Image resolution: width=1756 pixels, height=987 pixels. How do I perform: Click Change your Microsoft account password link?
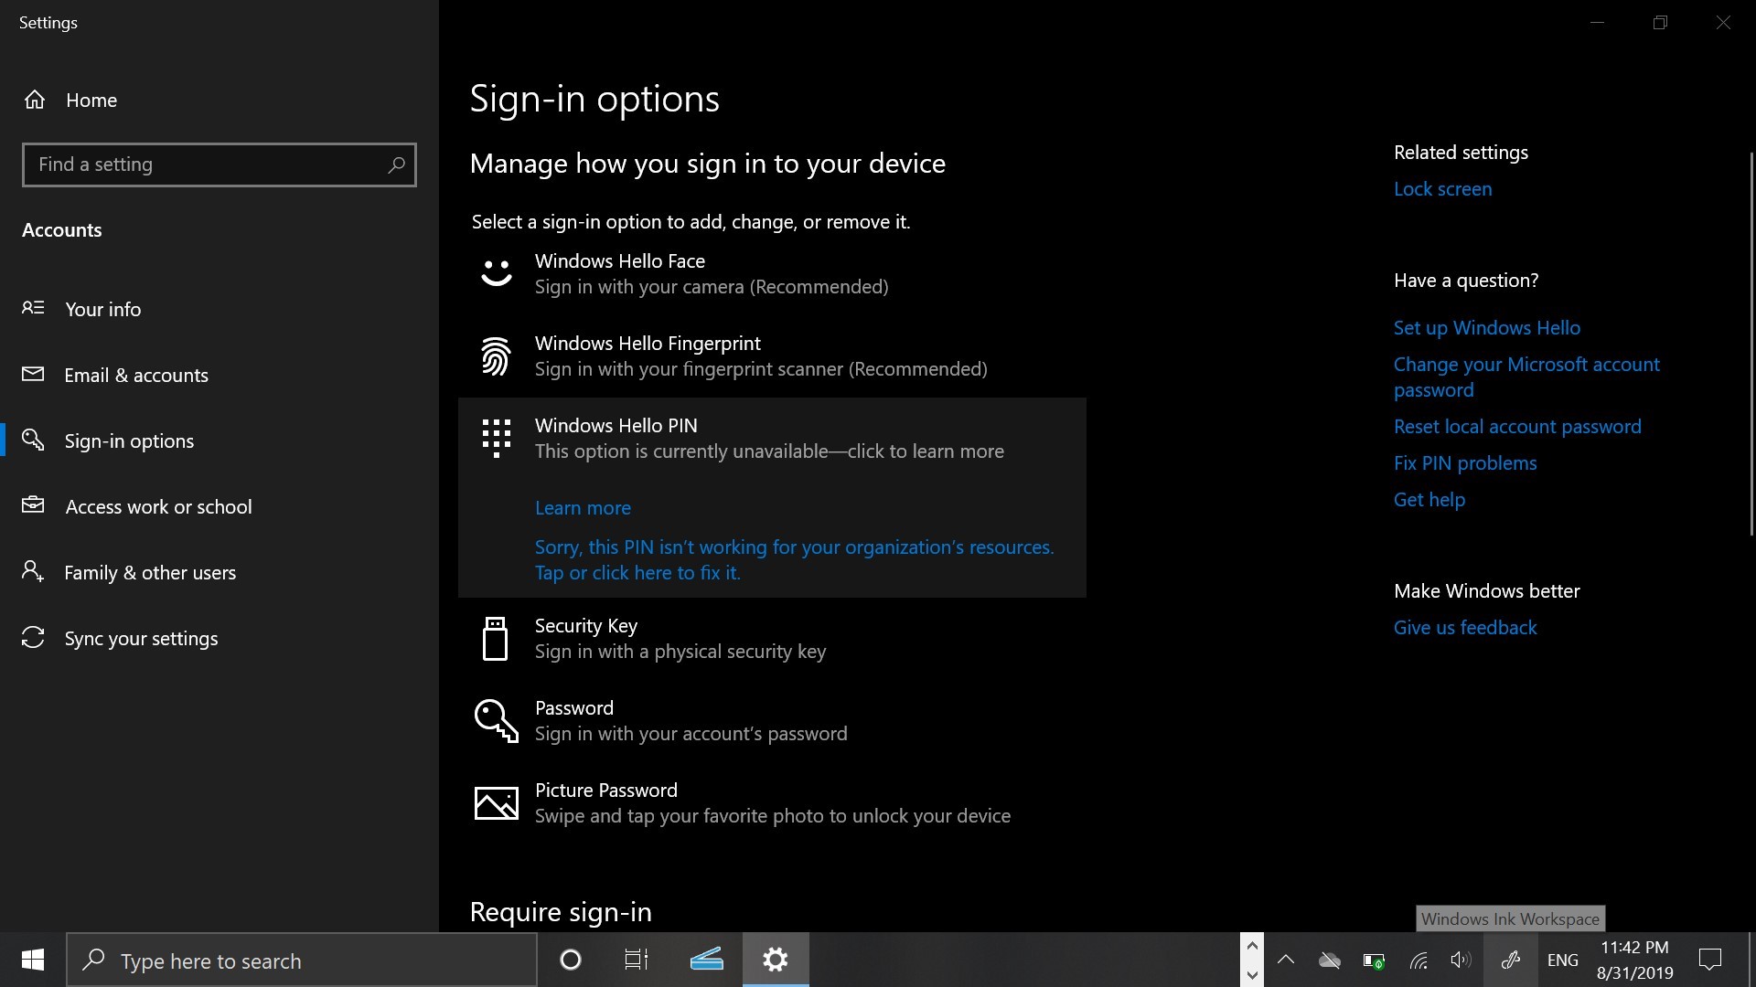pyautogui.click(x=1526, y=377)
